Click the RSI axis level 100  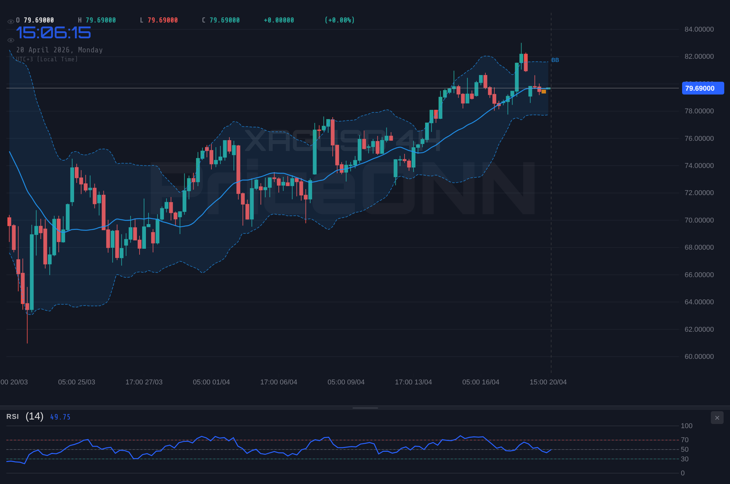pyautogui.click(x=687, y=426)
